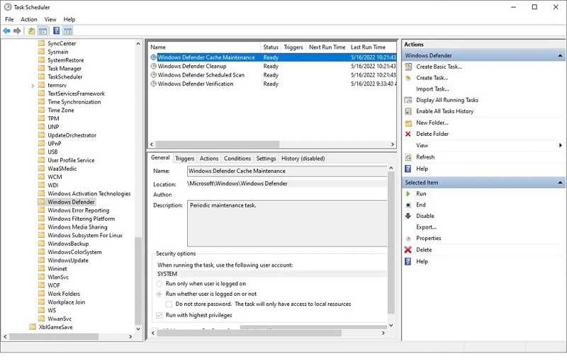Click the folder tree vertical scrollbar thumb
The height and width of the screenshot is (361, 567).
click(138, 281)
